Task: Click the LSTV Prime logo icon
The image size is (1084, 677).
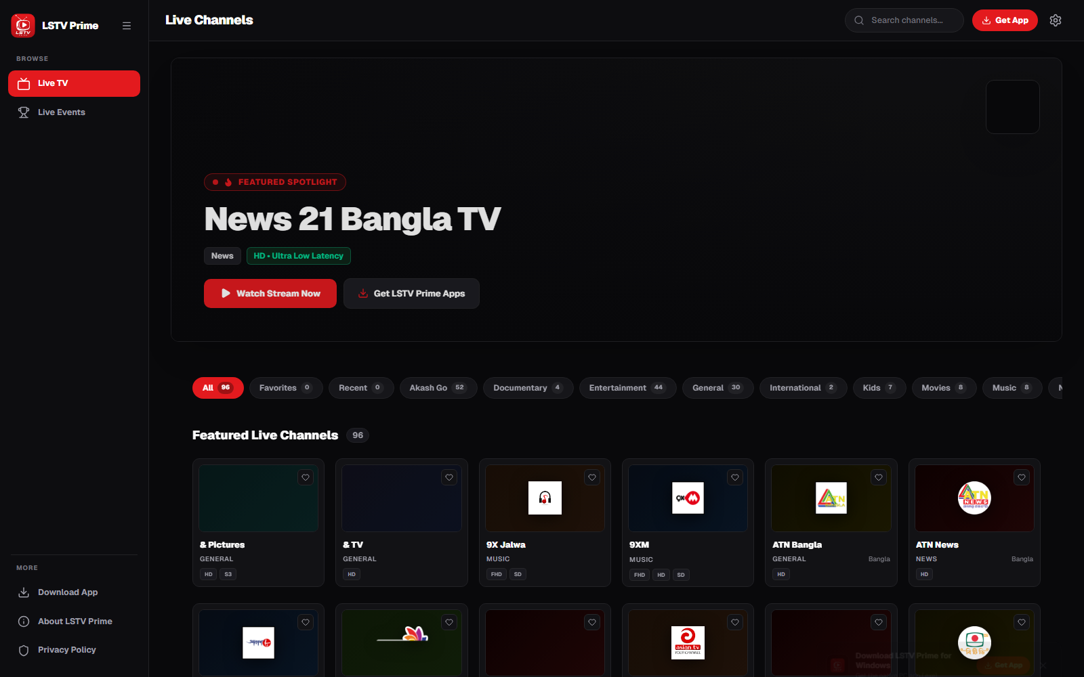Action: coord(23,26)
